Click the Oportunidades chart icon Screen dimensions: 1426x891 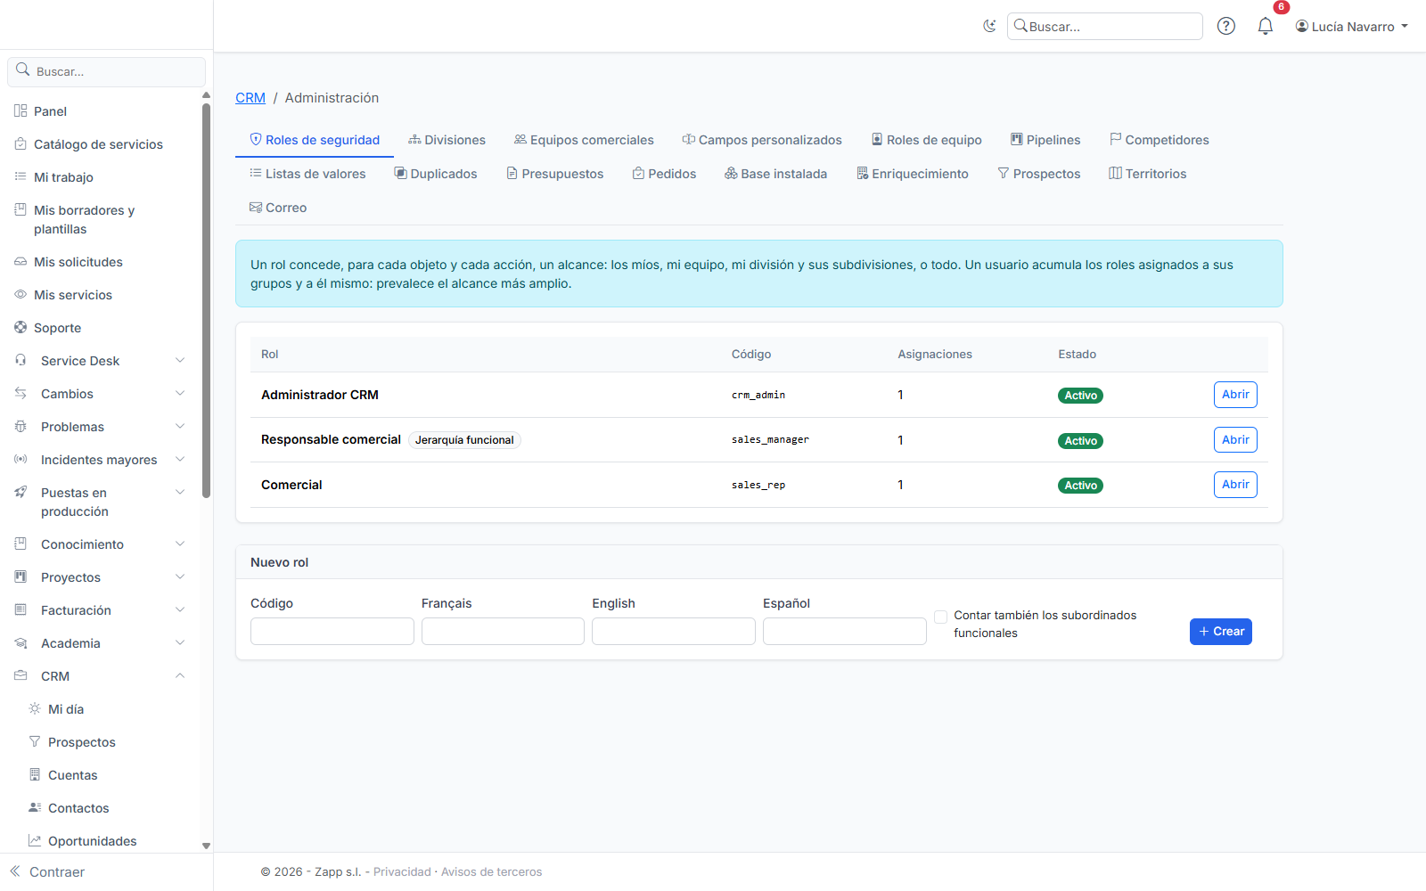click(x=35, y=840)
